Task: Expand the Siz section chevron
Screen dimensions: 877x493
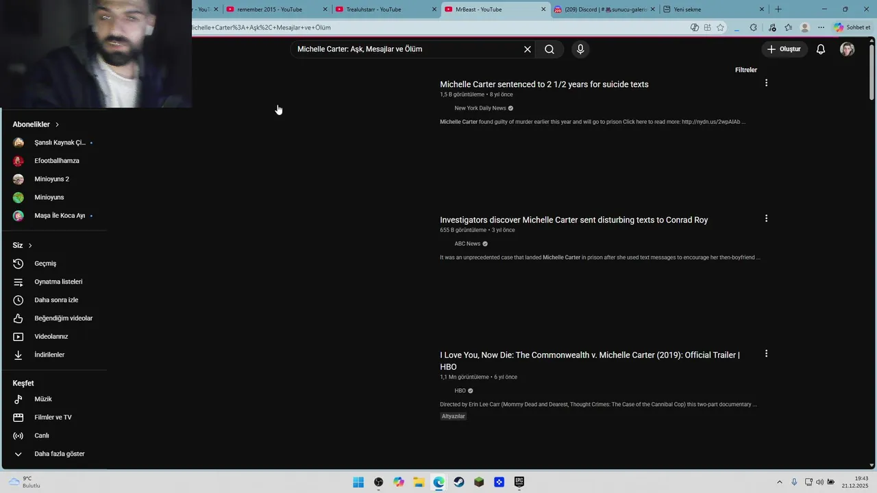Action: click(29, 245)
